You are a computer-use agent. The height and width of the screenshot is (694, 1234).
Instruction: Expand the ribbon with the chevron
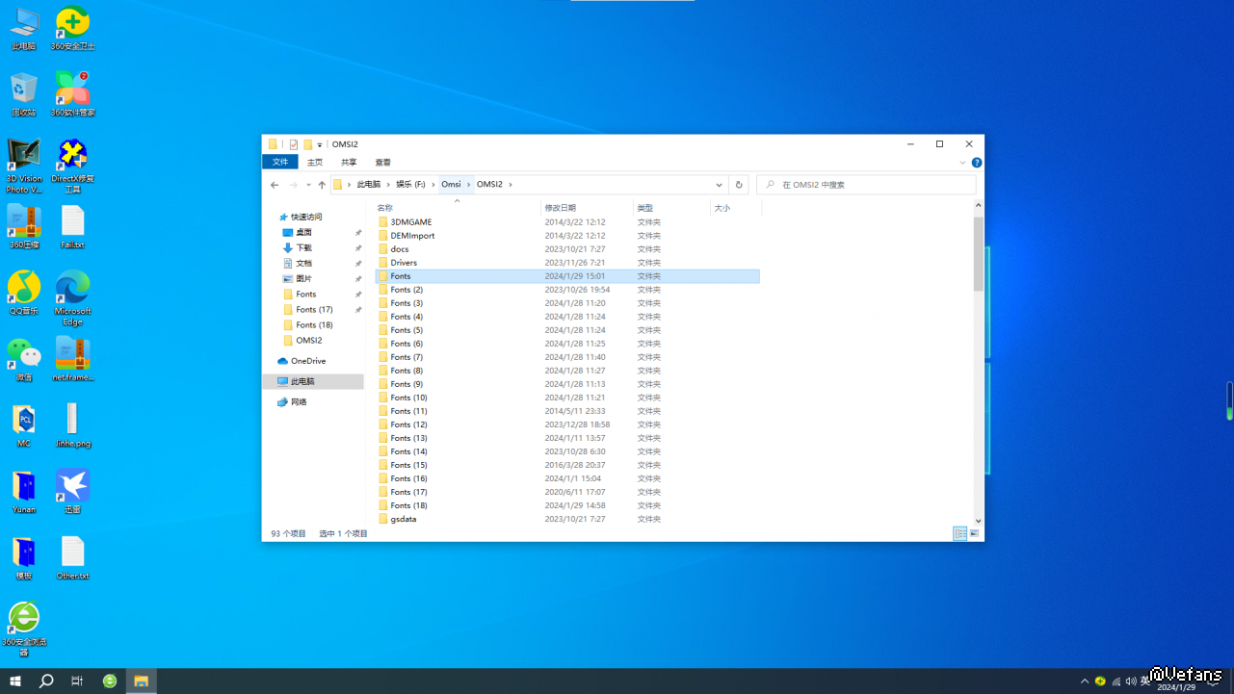[961, 163]
